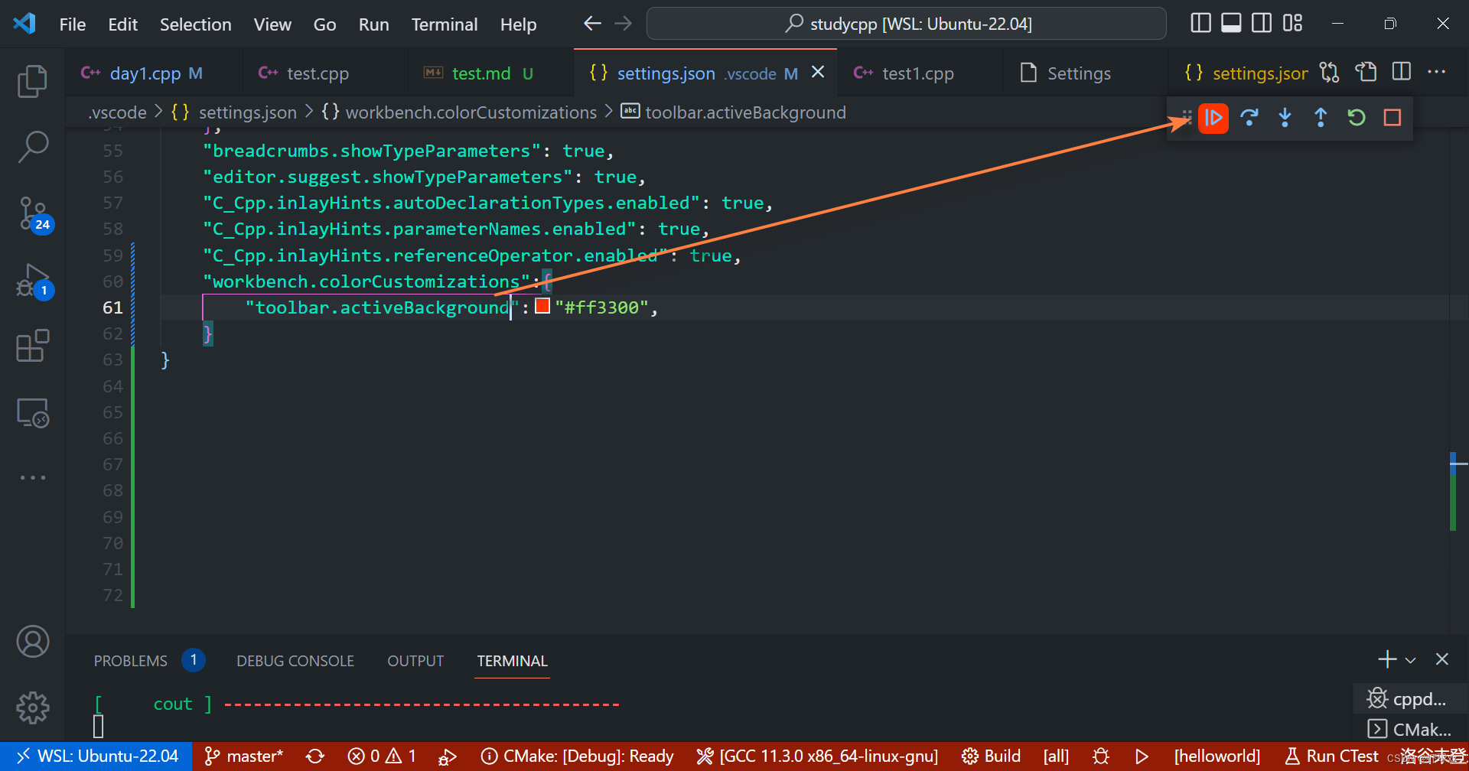Open the DEBUG CONSOLE panel tab
The height and width of the screenshot is (771, 1469).
point(295,661)
